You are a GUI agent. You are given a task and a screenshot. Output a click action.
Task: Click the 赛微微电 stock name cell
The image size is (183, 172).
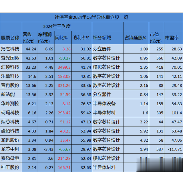(10, 158)
